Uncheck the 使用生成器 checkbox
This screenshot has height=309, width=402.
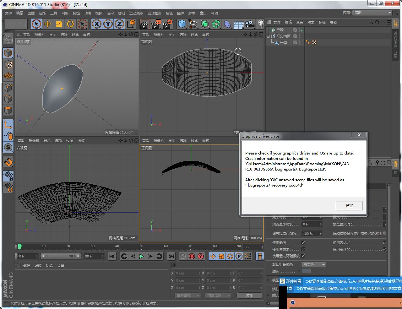click(x=303, y=249)
